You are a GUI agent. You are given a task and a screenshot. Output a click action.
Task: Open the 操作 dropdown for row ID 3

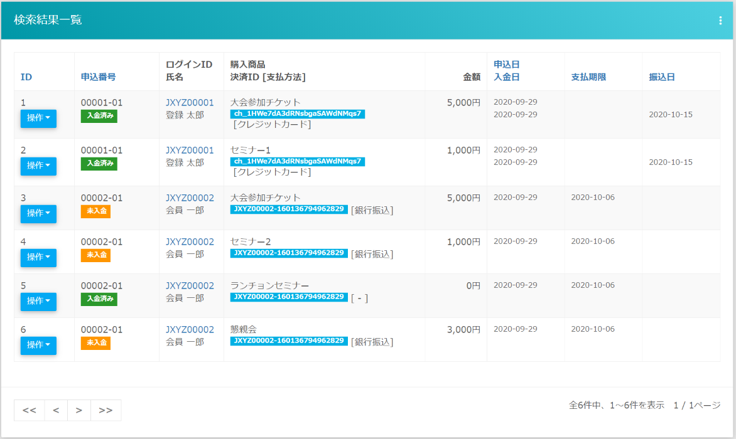(38, 214)
